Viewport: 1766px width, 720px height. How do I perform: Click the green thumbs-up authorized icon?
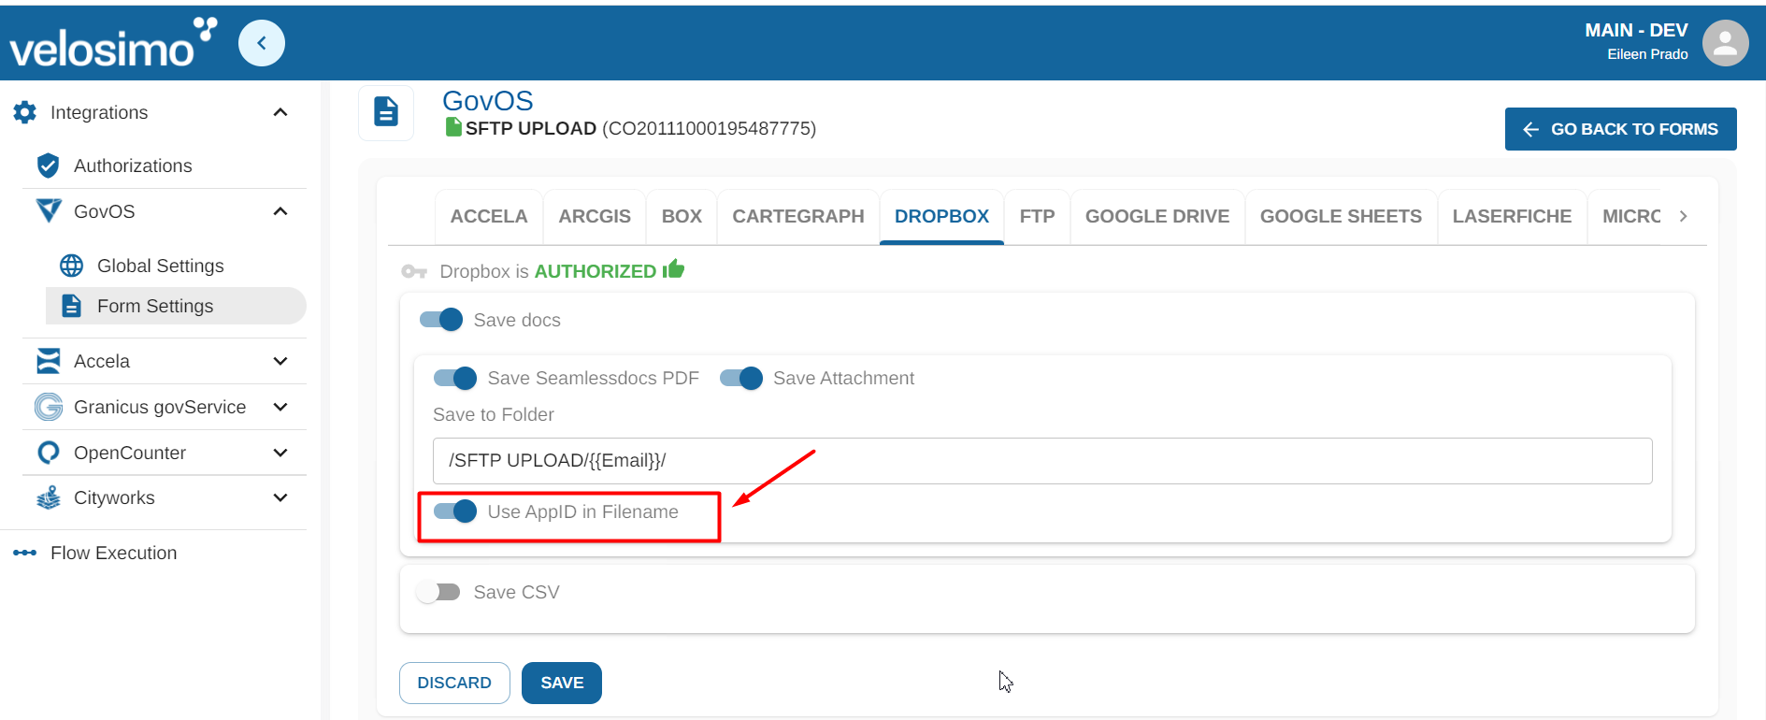pos(674,269)
